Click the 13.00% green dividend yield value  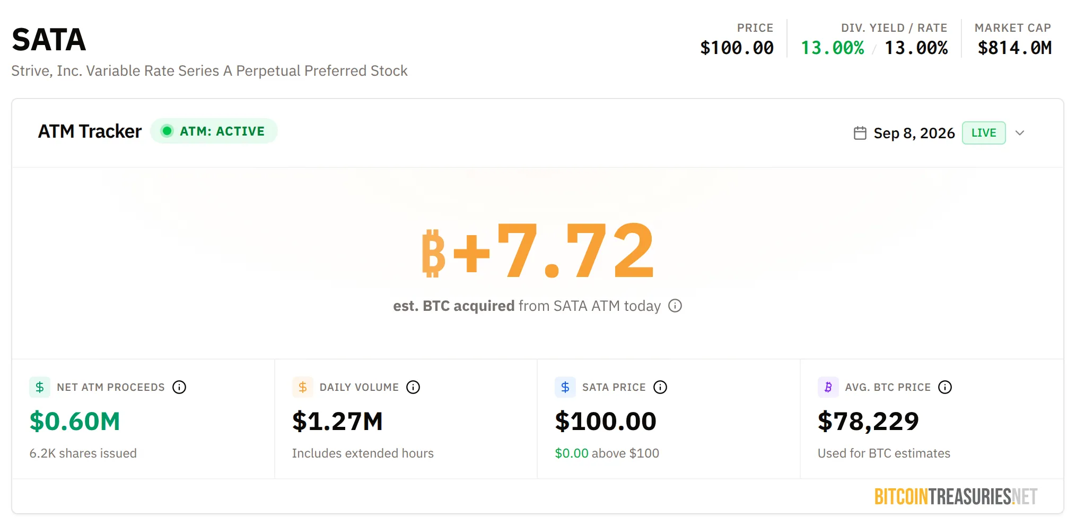[x=832, y=48]
